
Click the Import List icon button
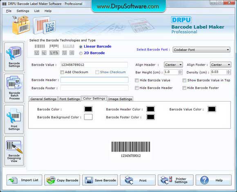[25, 180]
